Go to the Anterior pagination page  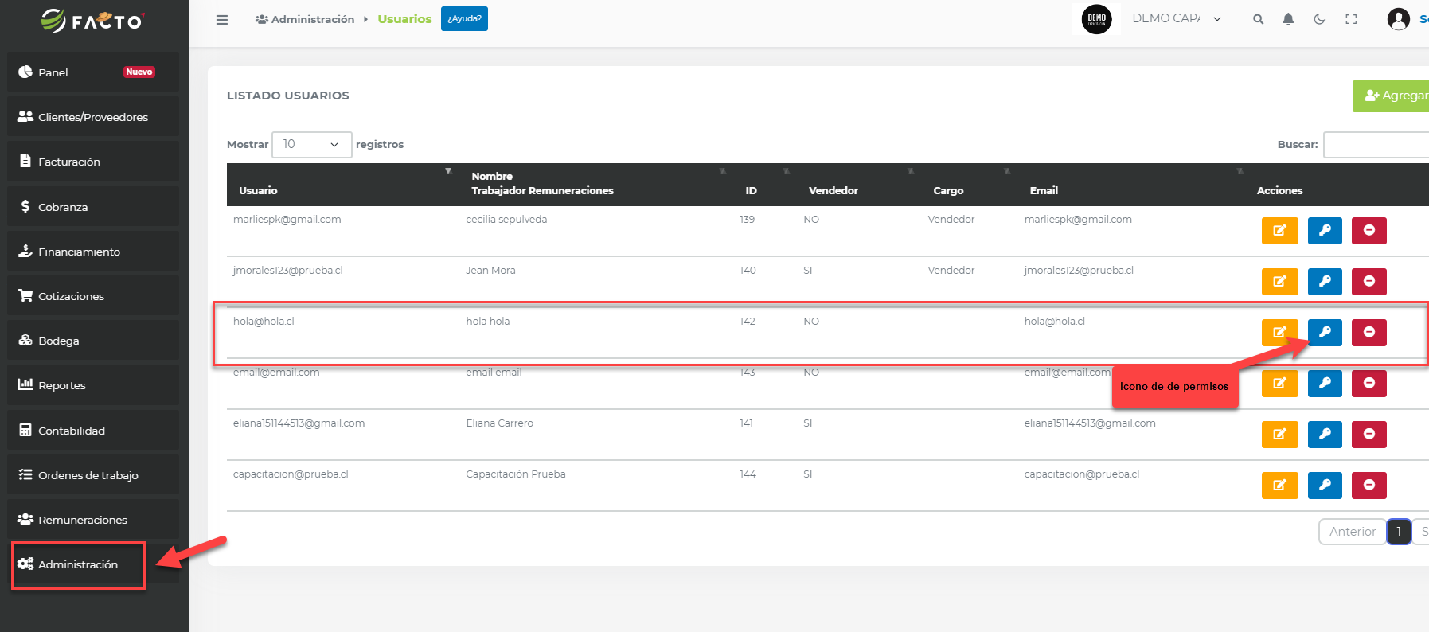tap(1352, 532)
